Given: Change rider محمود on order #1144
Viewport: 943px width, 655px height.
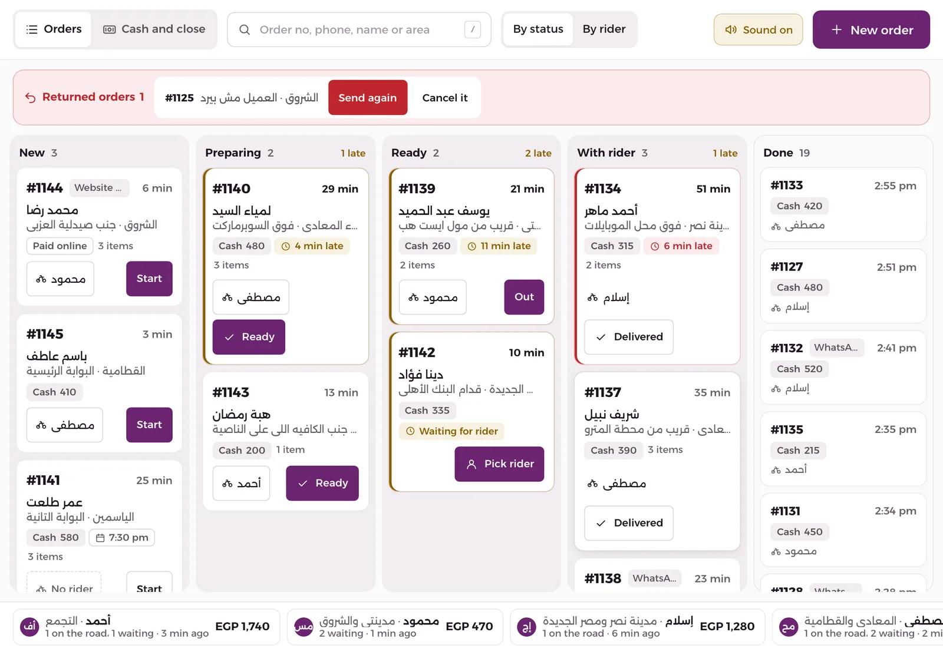Looking at the screenshot, I should 60,279.
